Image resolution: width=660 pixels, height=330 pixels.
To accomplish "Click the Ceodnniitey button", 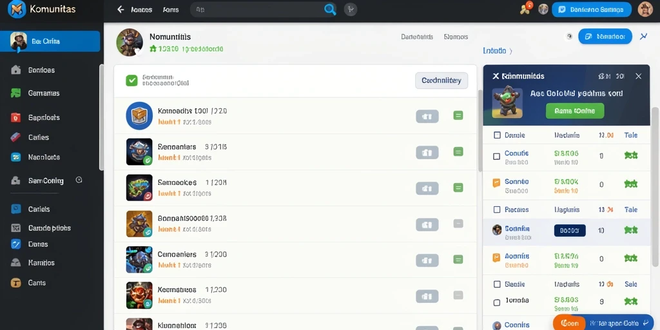I will click(x=442, y=81).
